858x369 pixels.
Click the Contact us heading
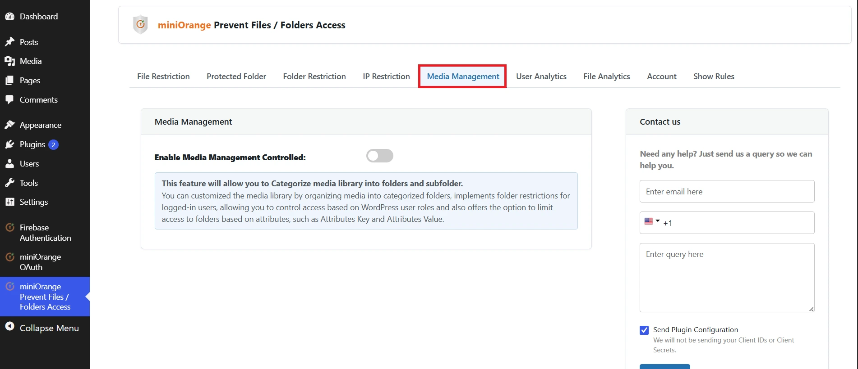pyautogui.click(x=660, y=121)
